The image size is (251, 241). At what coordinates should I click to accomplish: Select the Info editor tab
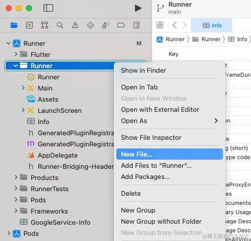tap(211, 25)
